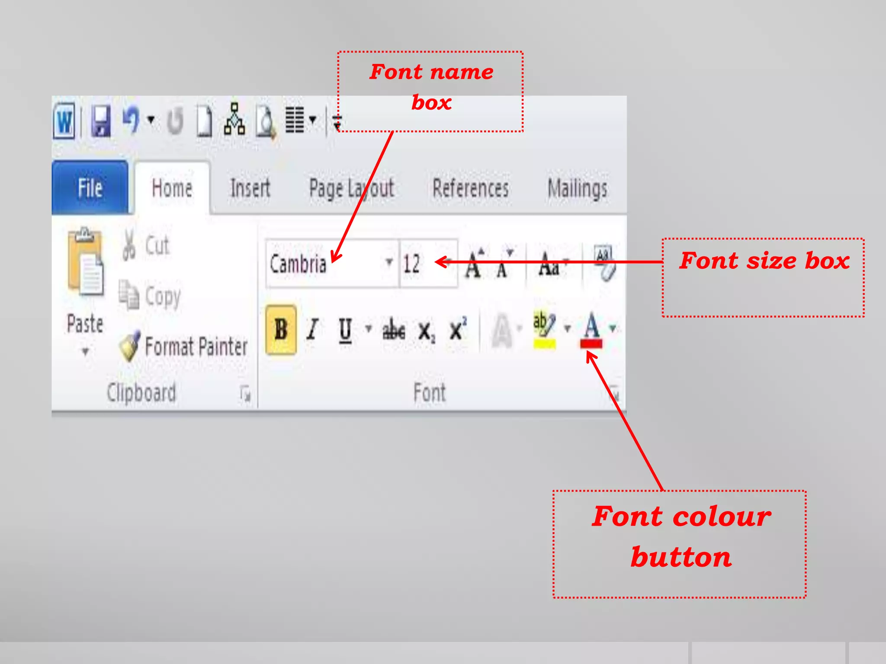Open the Clipboard dialog launcher

click(x=245, y=394)
